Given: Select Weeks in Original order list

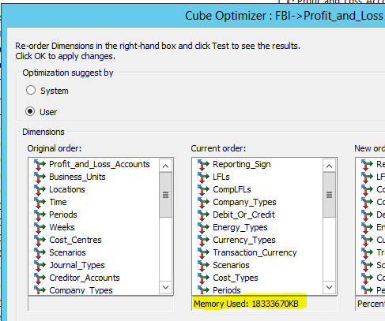Looking at the screenshot, I should [62, 227].
